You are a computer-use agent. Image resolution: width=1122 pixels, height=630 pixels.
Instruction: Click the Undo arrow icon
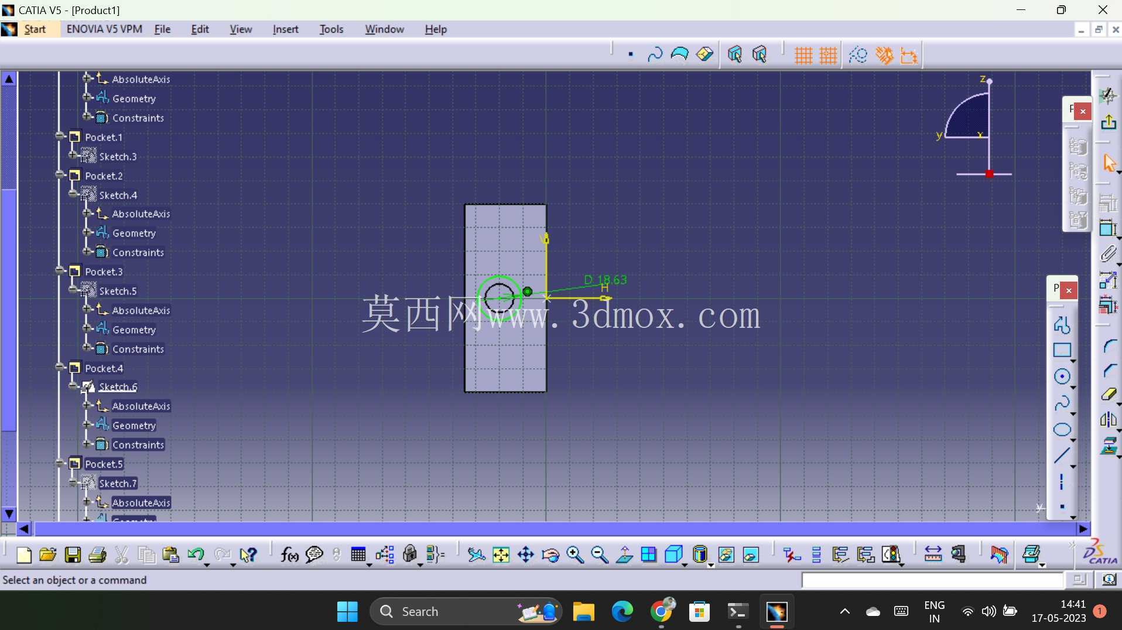195,554
